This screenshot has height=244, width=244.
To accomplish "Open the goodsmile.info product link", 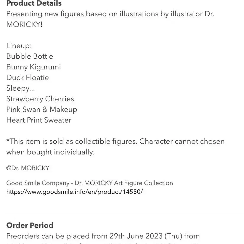I will [75, 192].
